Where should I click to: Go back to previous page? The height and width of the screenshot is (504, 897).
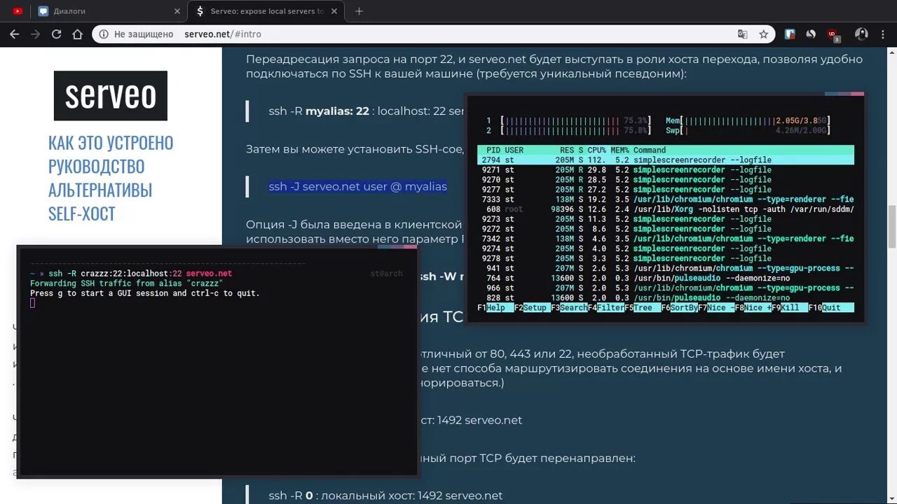tap(14, 34)
